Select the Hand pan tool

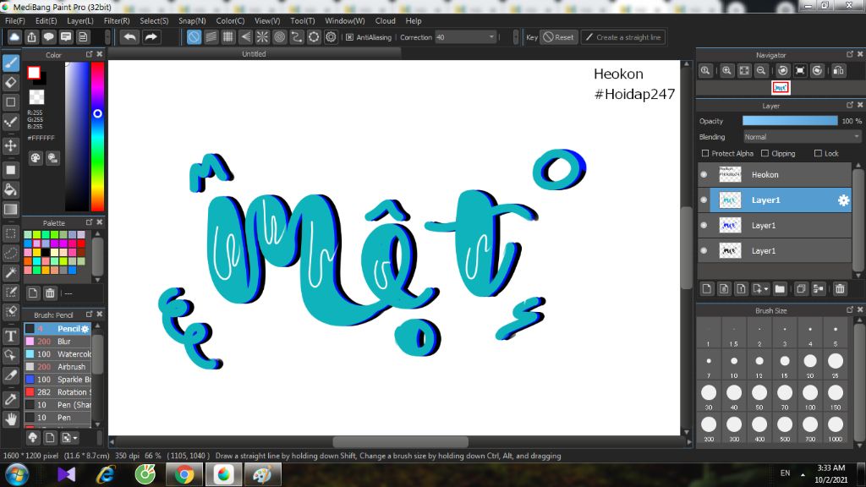click(10, 419)
